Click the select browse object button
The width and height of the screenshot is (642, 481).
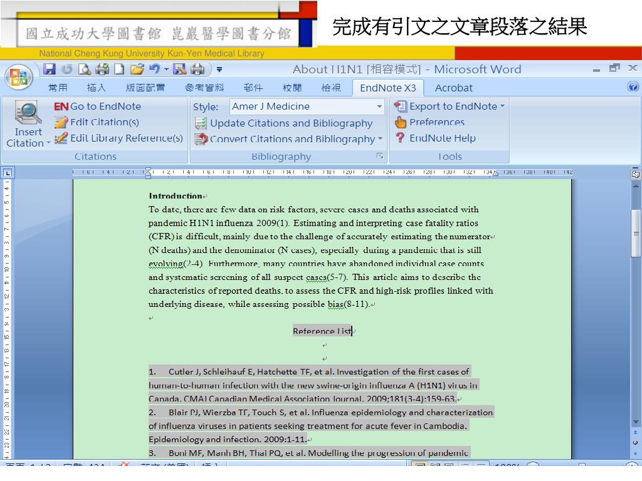pyautogui.click(x=636, y=443)
